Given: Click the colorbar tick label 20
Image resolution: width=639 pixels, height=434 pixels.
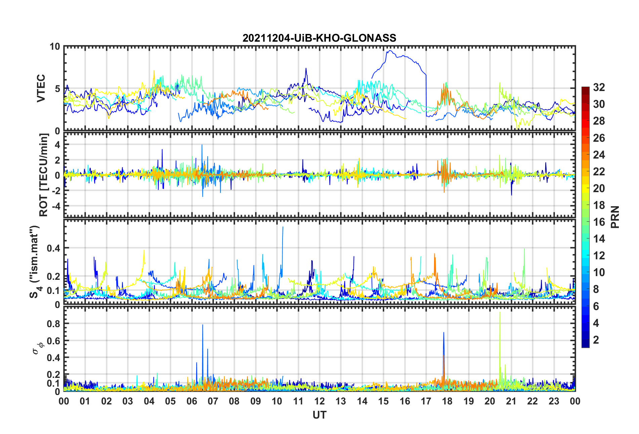Looking at the screenshot, I should (x=599, y=188).
